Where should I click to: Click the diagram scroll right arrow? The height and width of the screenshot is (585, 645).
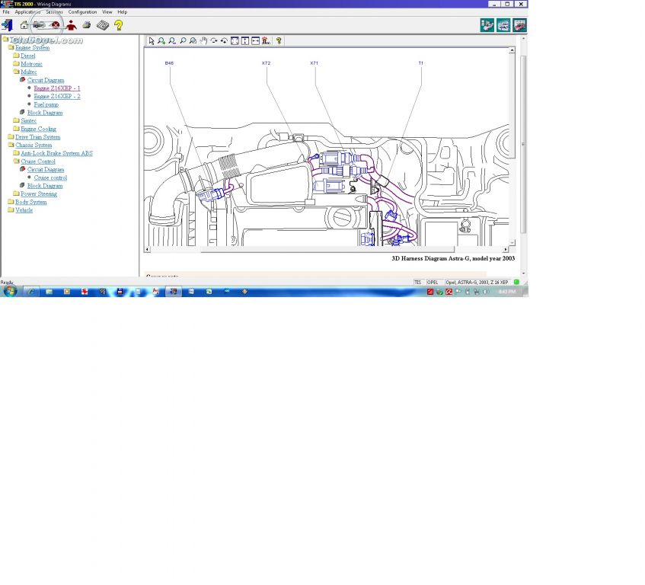(x=506, y=249)
